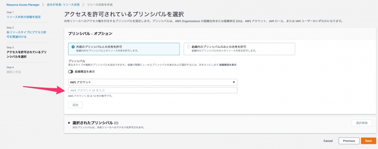Go to Step 2 各リソースタイプにアクセス許可を関連付ける

tap(26, 35)
